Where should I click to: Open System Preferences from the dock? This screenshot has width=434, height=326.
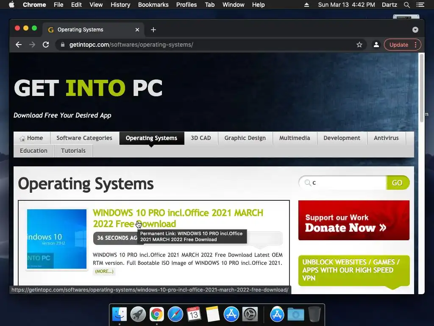(250, 315)
